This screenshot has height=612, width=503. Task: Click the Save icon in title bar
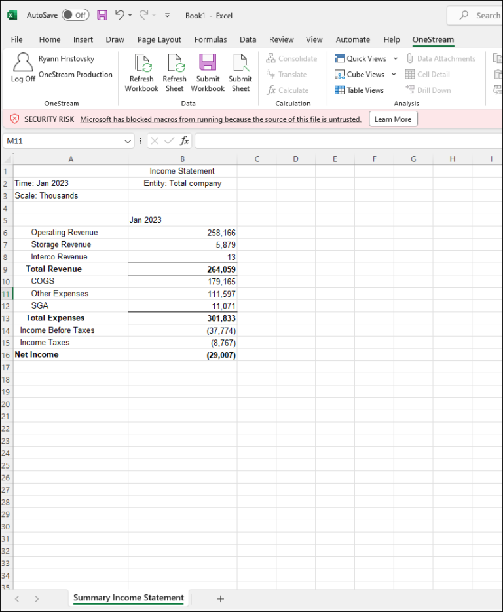pos(102,15)
